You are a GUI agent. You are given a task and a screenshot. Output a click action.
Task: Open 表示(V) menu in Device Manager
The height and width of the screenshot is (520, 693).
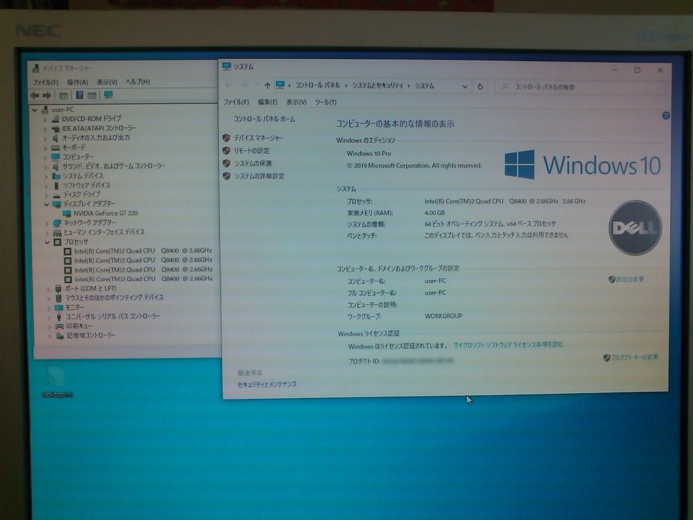pyautogui.click(x=107, y=83)
